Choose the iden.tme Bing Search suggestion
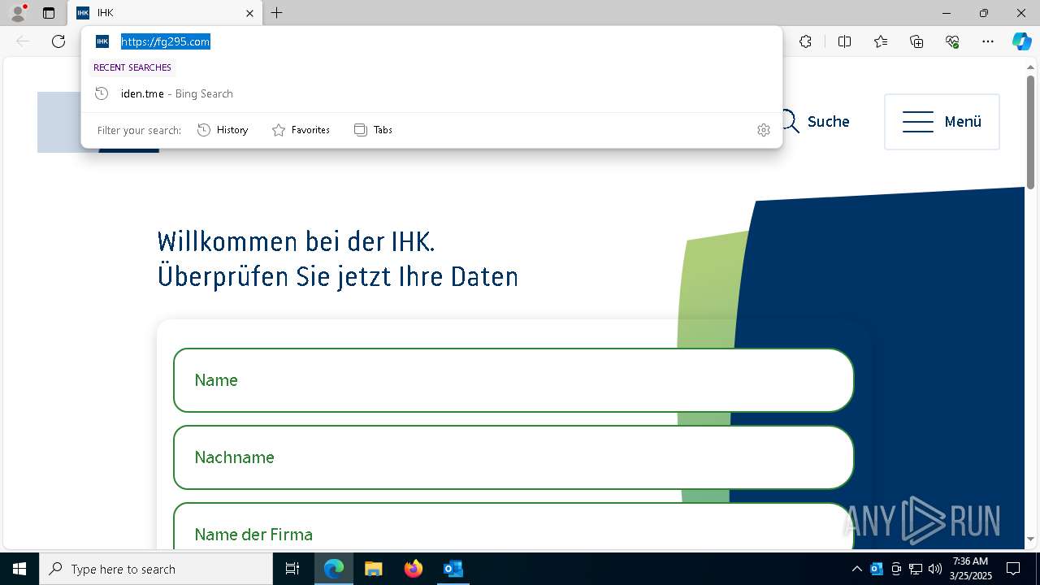The image size is (1040, 585). (431, 93)
